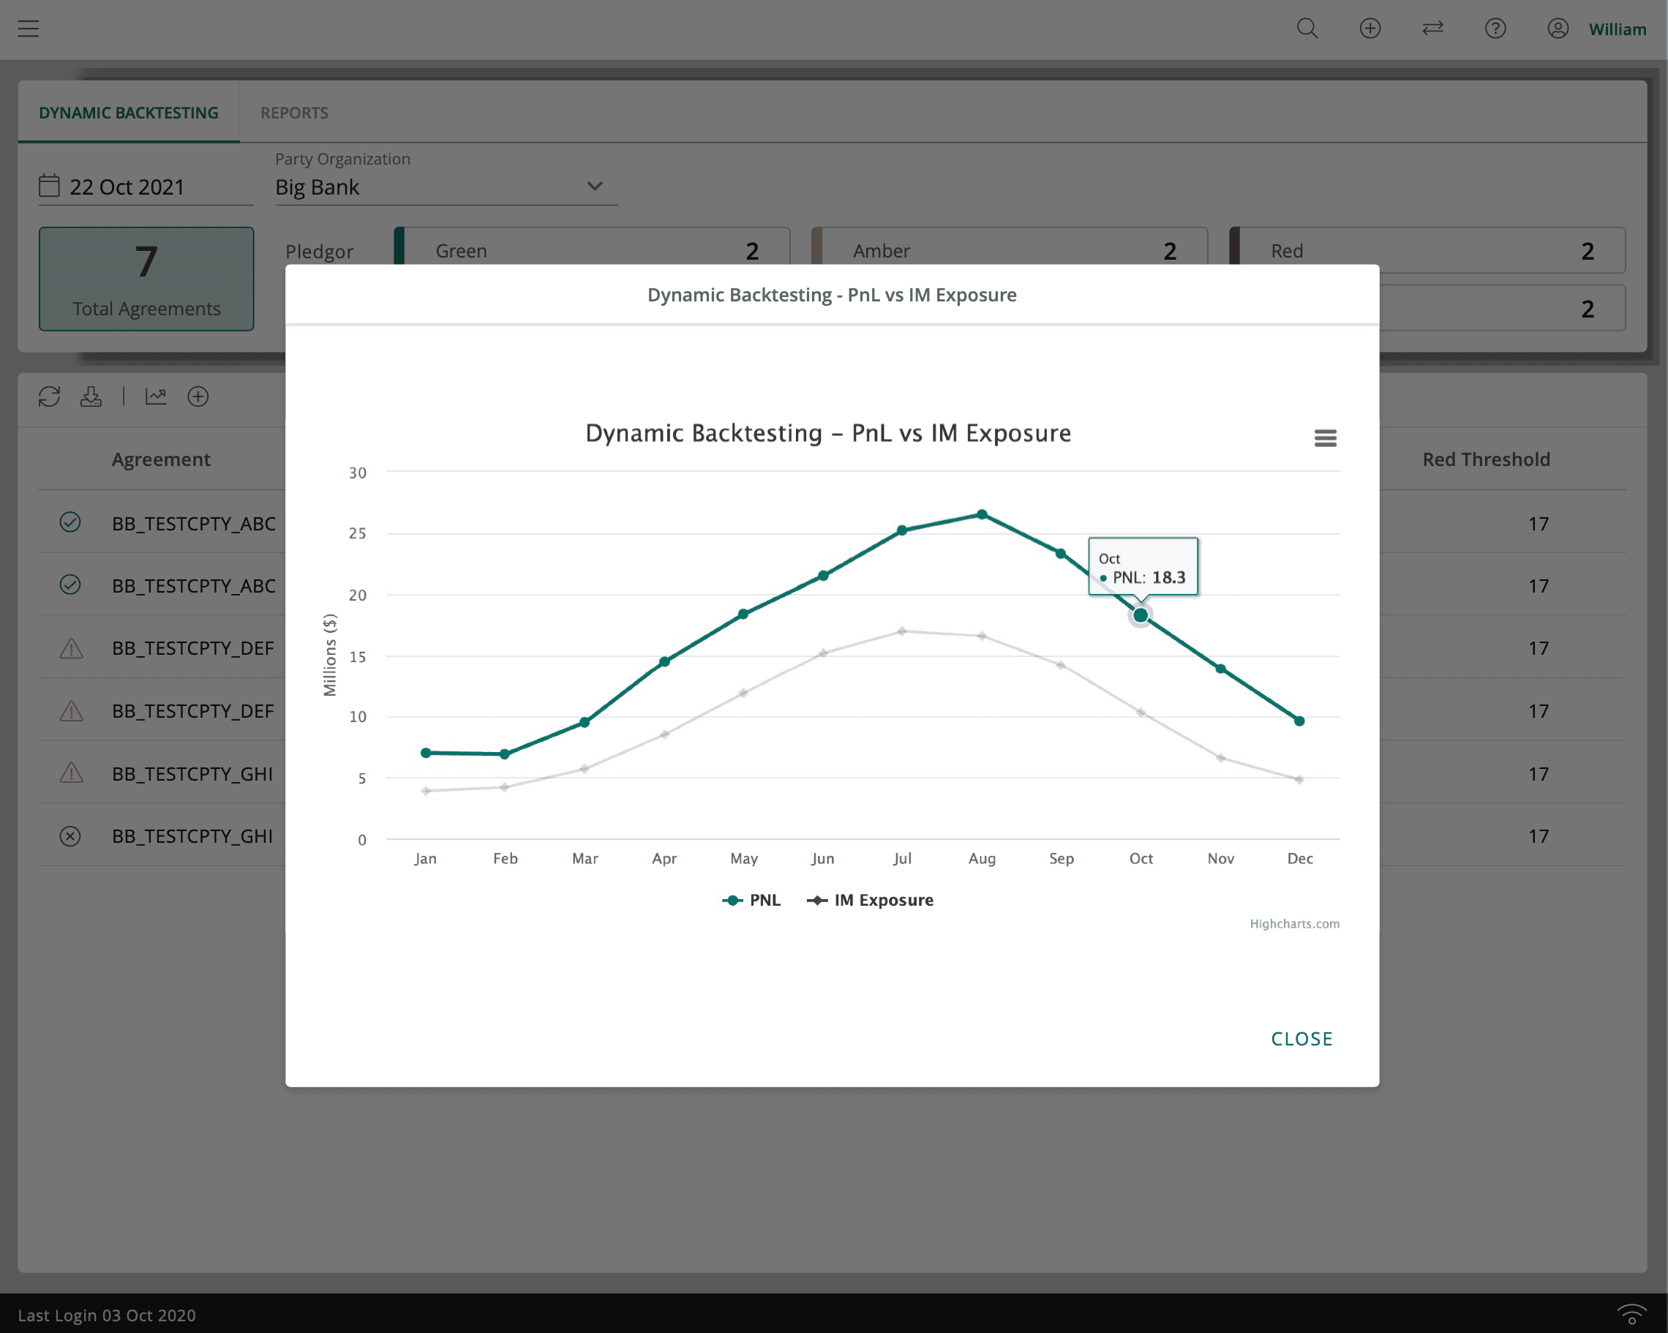
Task: Open the chart view icon
Action: [x=157, y=397]
